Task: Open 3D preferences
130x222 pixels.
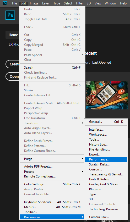Action: tap(106, 199)
